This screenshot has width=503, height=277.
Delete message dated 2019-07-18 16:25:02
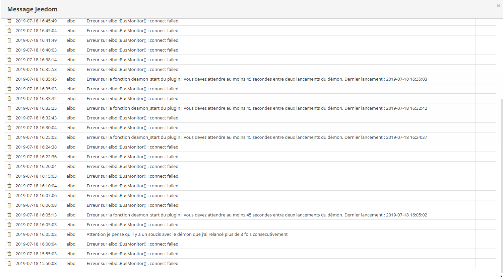[9, 137]
